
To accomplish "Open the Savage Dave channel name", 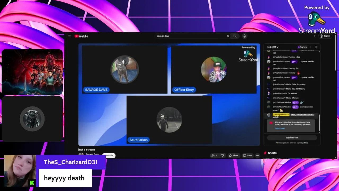I will (92, 154).
